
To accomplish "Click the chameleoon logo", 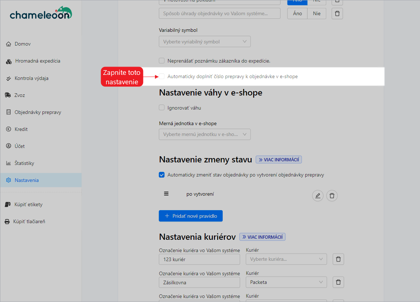I will click(x=41, y=13).
